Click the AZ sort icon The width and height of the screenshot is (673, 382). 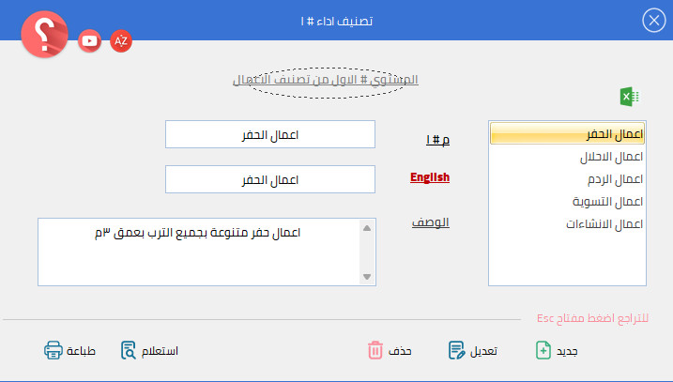120,40
